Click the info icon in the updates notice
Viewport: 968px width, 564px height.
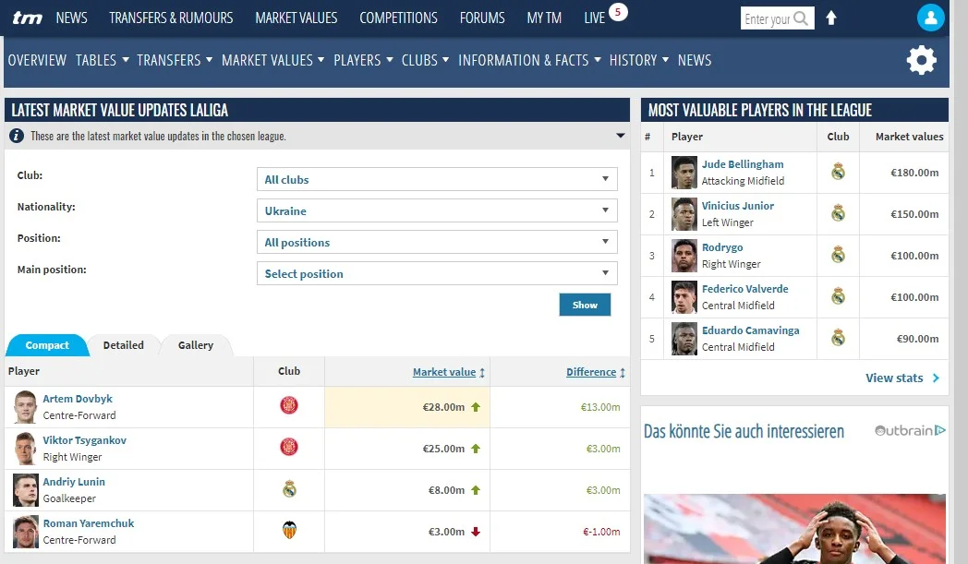(x=17, y=136)
